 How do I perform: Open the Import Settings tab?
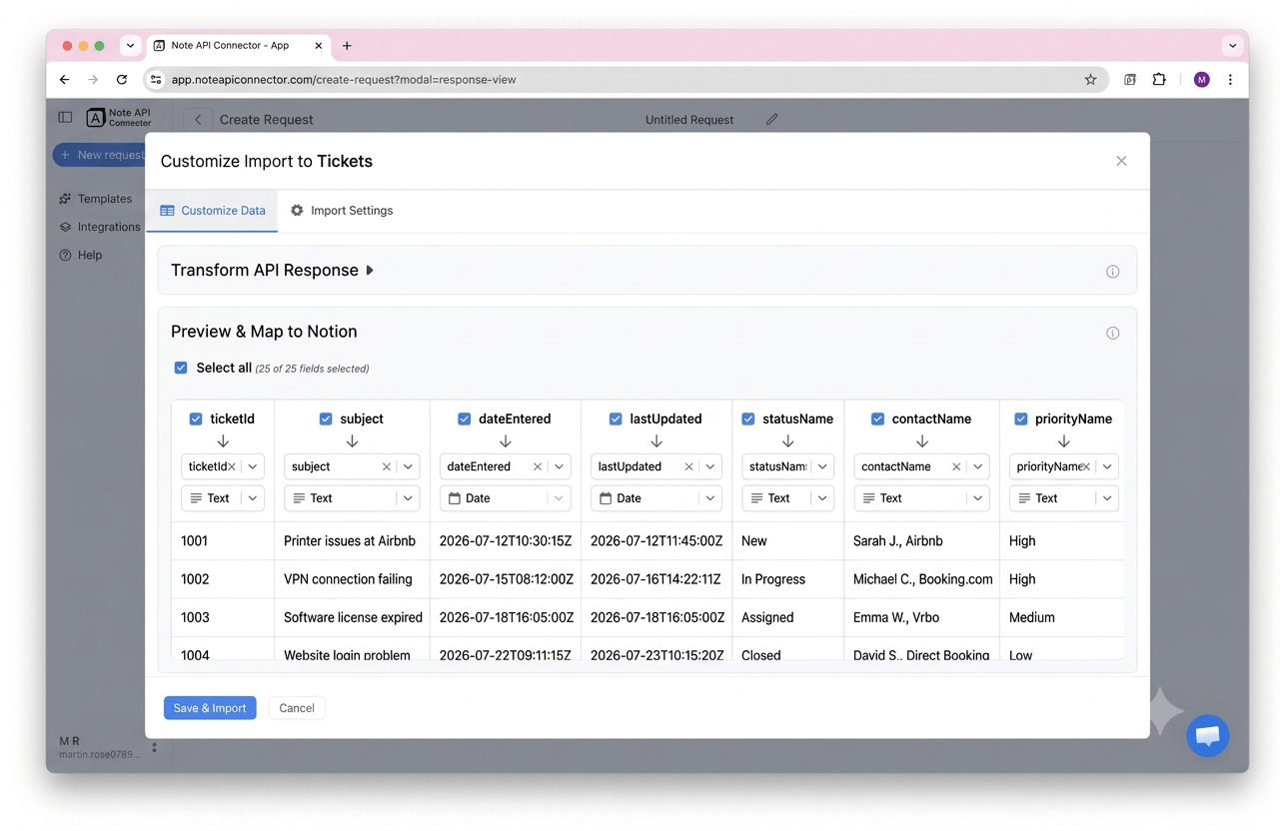(x=342, y=211)
